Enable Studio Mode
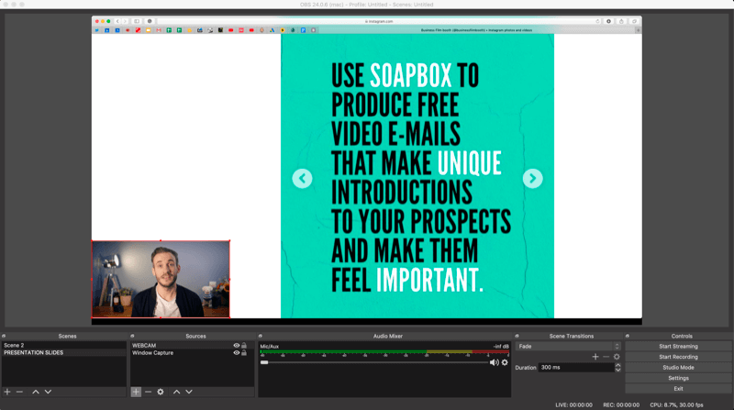This screenshot has width=734, height=410. tap(678, 368)
